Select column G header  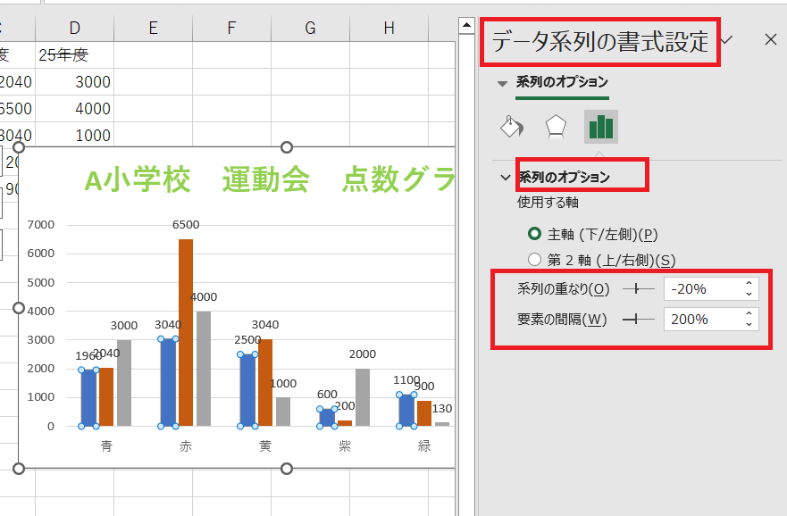click(310, 28)
